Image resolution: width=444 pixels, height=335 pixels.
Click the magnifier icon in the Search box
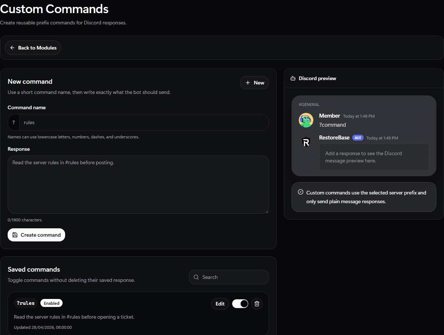click(x=196, y=277)
